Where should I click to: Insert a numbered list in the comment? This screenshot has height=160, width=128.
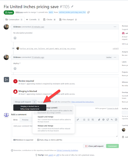(84, 120)
